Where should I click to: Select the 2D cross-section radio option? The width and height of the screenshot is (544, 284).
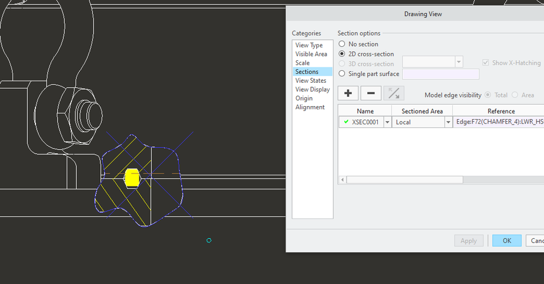[342, 54]
